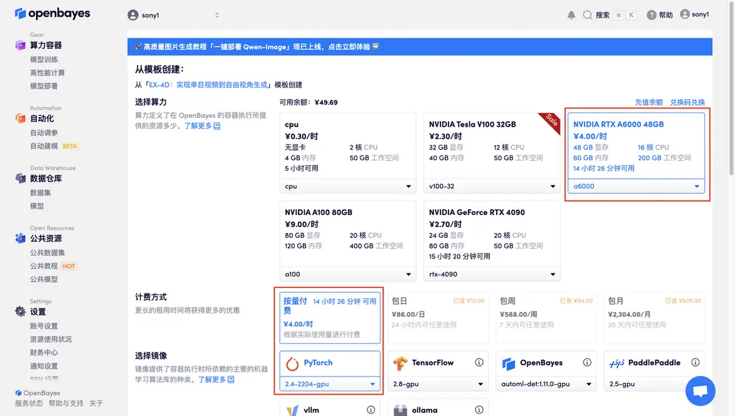Choose the 包日 daily billing option

(x=438, y=318)
